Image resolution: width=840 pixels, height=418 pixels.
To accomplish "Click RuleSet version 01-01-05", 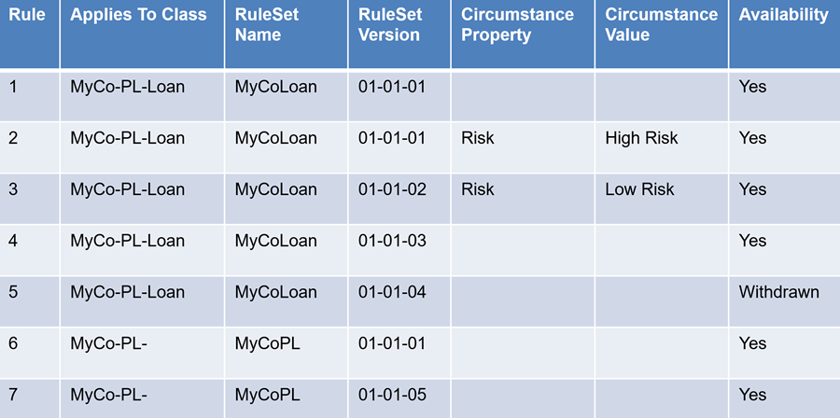I will [391, 395].
